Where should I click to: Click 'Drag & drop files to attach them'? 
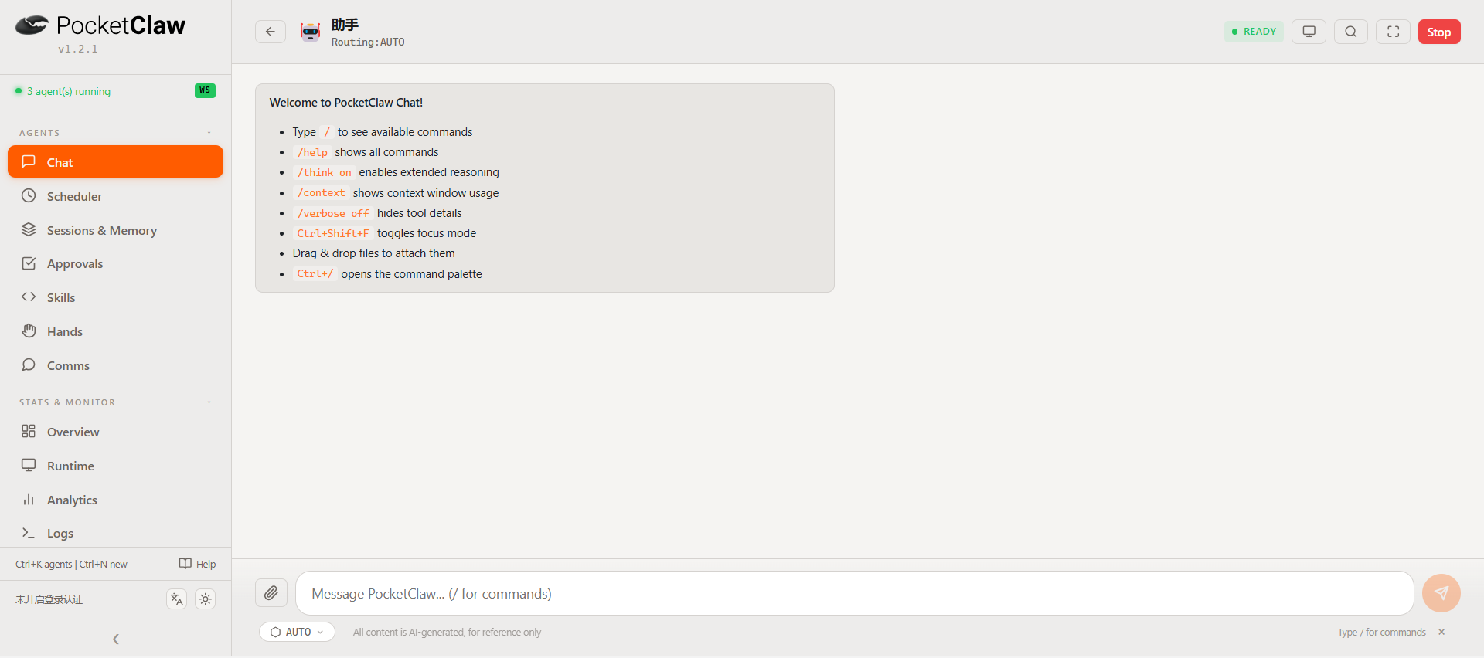[374, 253]
